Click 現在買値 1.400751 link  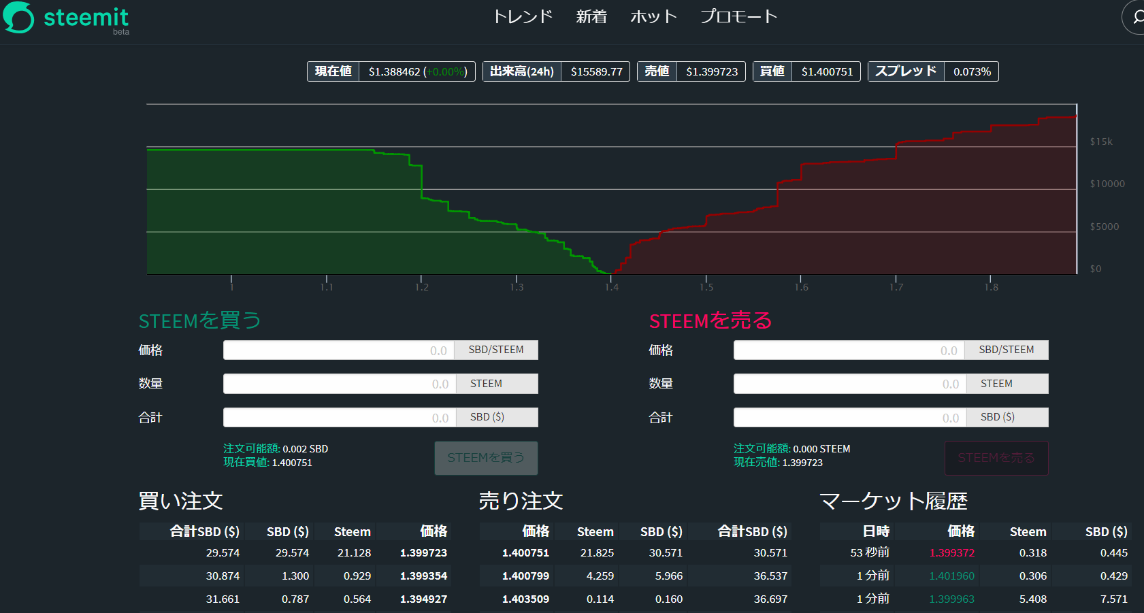point(267,463)
